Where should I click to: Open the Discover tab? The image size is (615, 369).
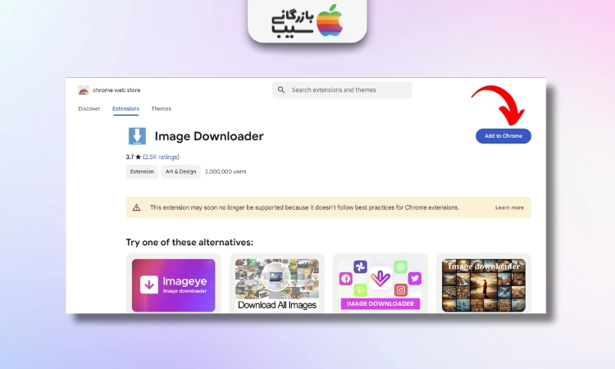(89, 108)
